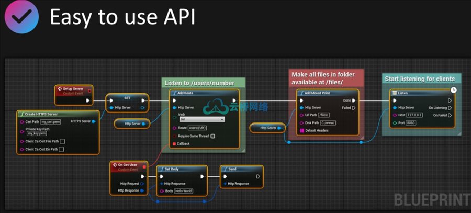Click the HTTPS Server output pin

93,121
